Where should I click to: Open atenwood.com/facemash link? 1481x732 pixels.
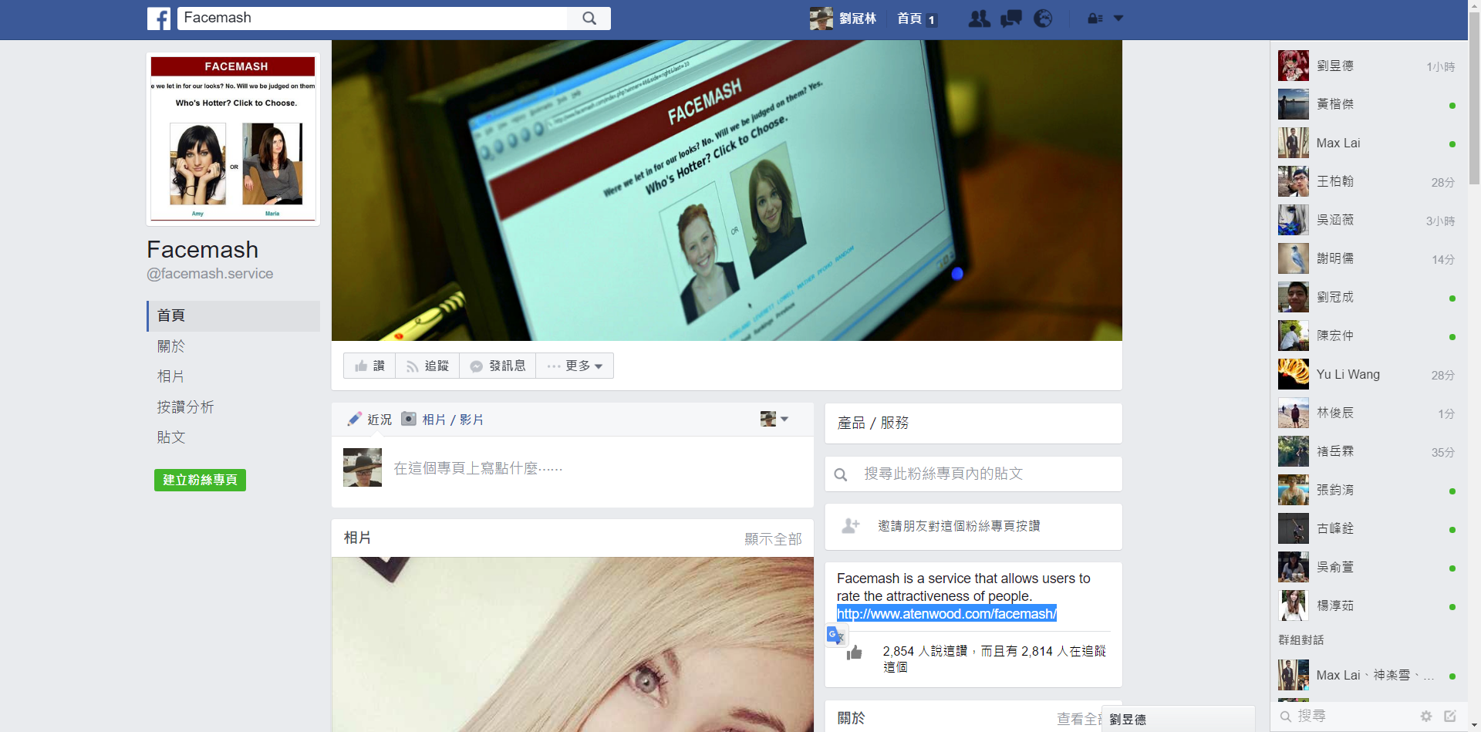tap(946, 614)
